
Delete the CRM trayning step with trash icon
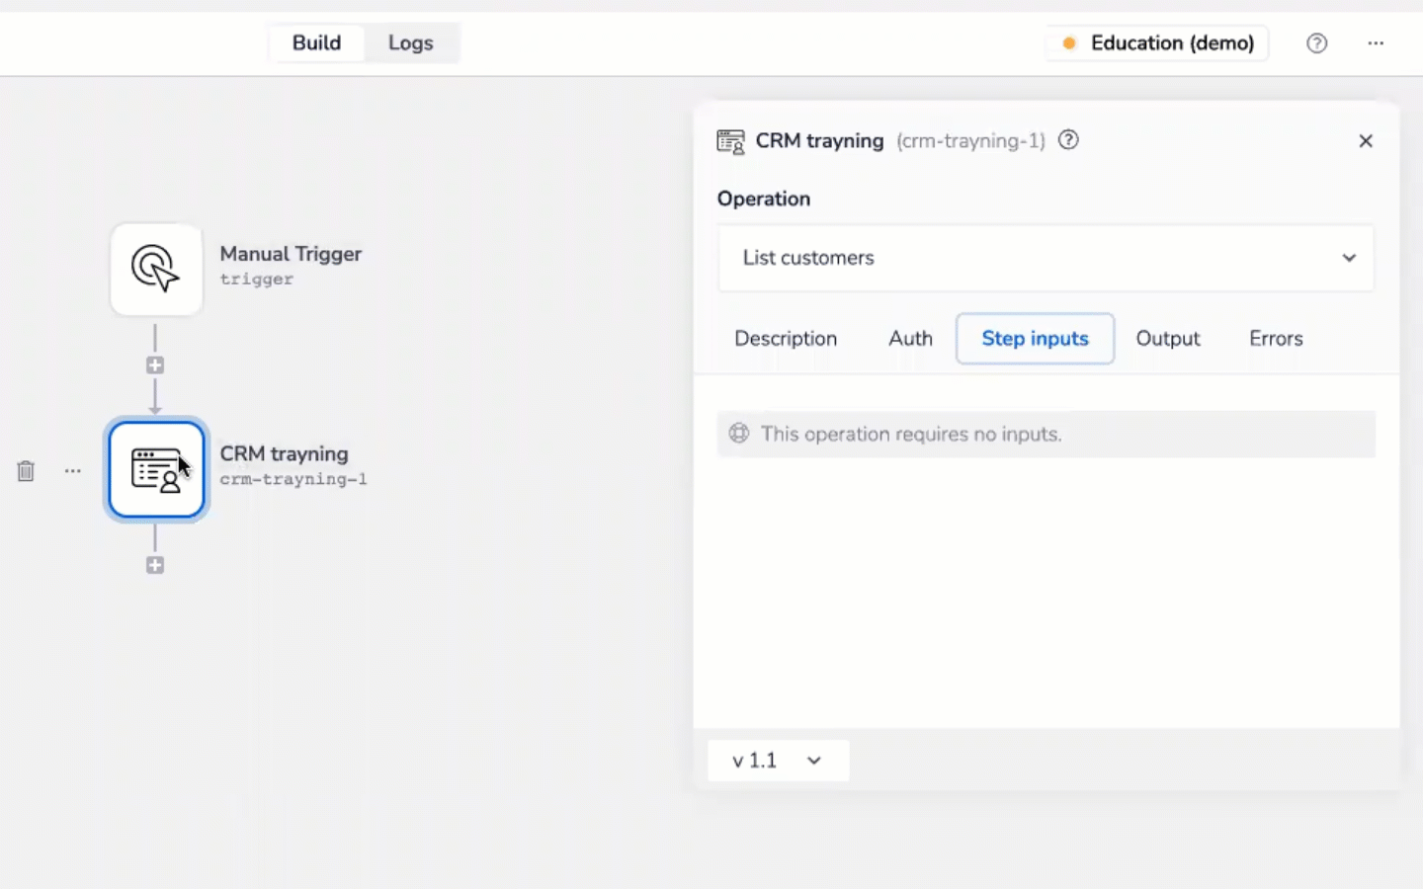click(26, 471)
